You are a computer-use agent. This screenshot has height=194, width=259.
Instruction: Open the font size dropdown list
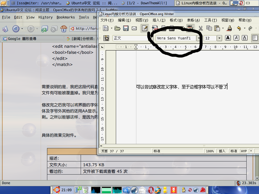pyautogui.click(x=219, y=38)
